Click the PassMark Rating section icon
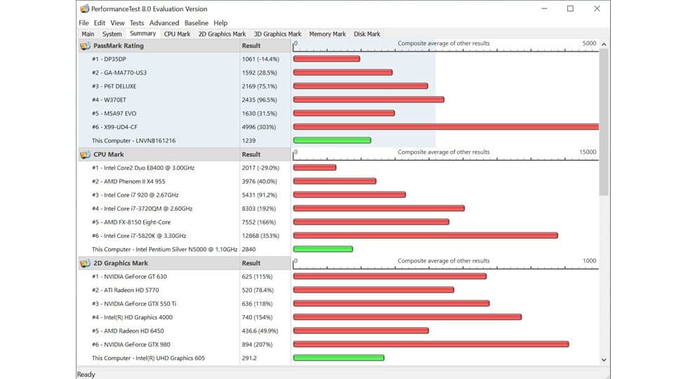674x379 pixels. 85,46
